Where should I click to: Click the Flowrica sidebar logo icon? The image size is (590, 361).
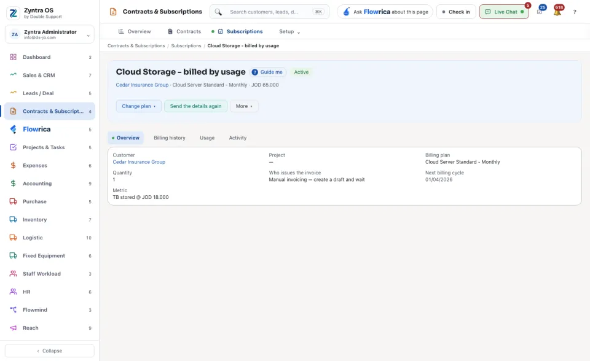pos(13,130)
